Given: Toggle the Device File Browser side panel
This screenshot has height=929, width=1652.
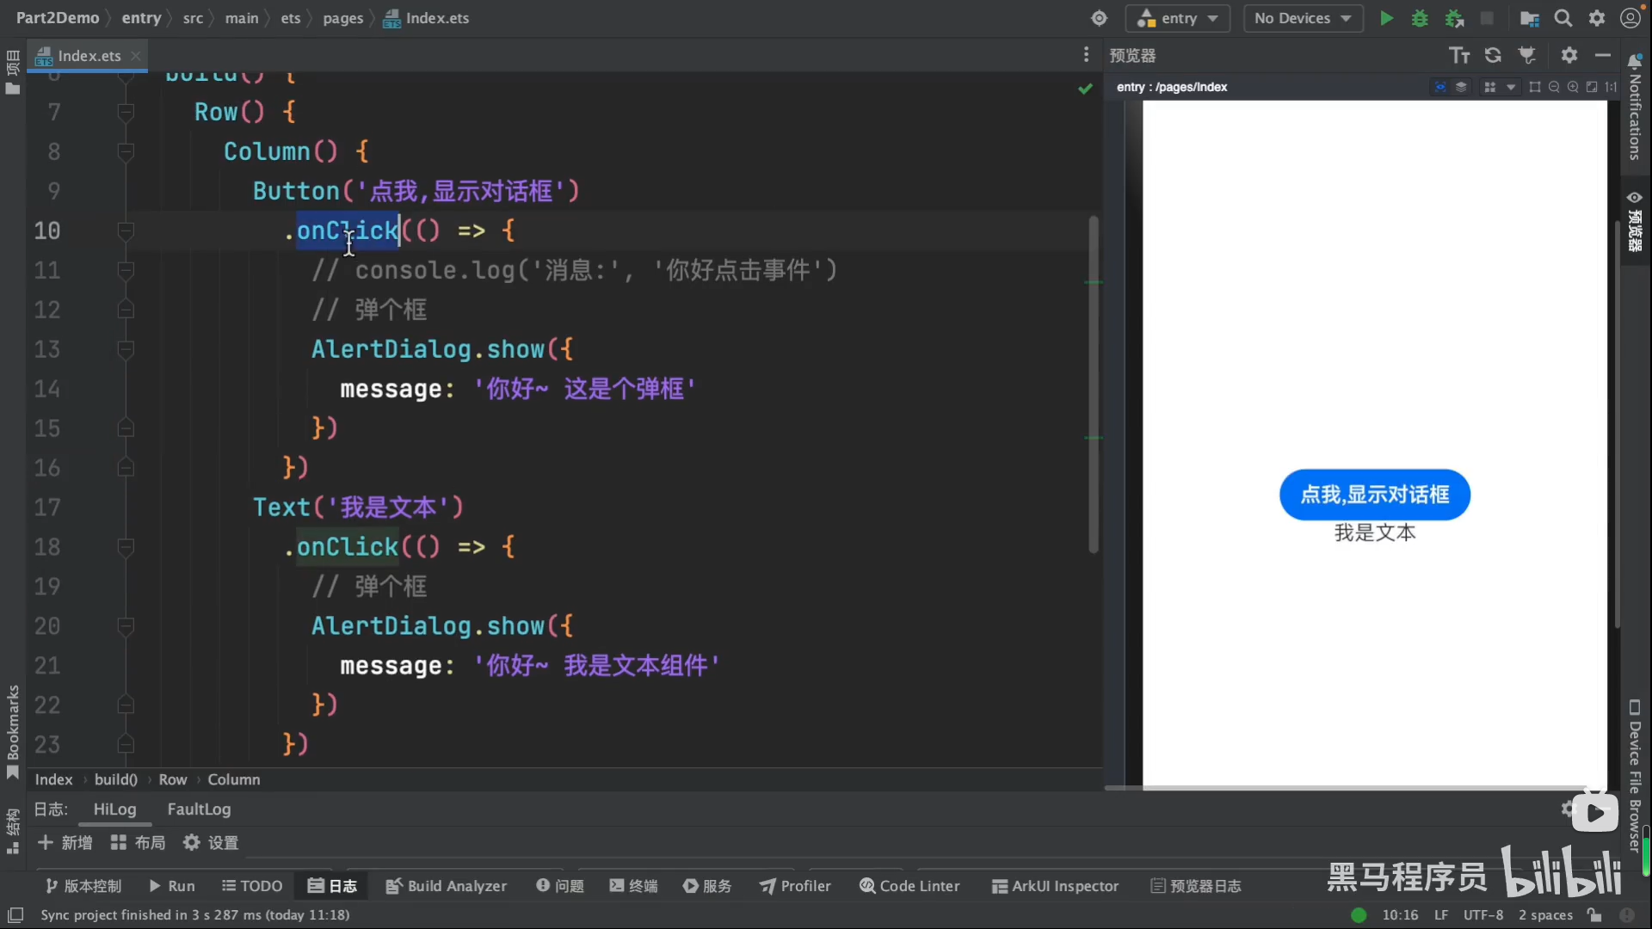Looking at the screenshot, I should [1635, 777].
